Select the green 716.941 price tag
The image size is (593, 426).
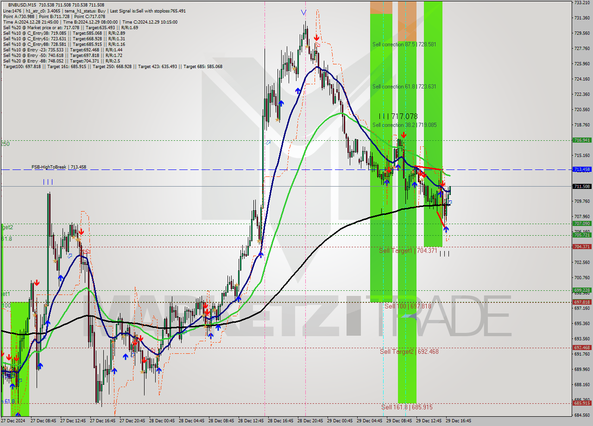pos(582,140)
